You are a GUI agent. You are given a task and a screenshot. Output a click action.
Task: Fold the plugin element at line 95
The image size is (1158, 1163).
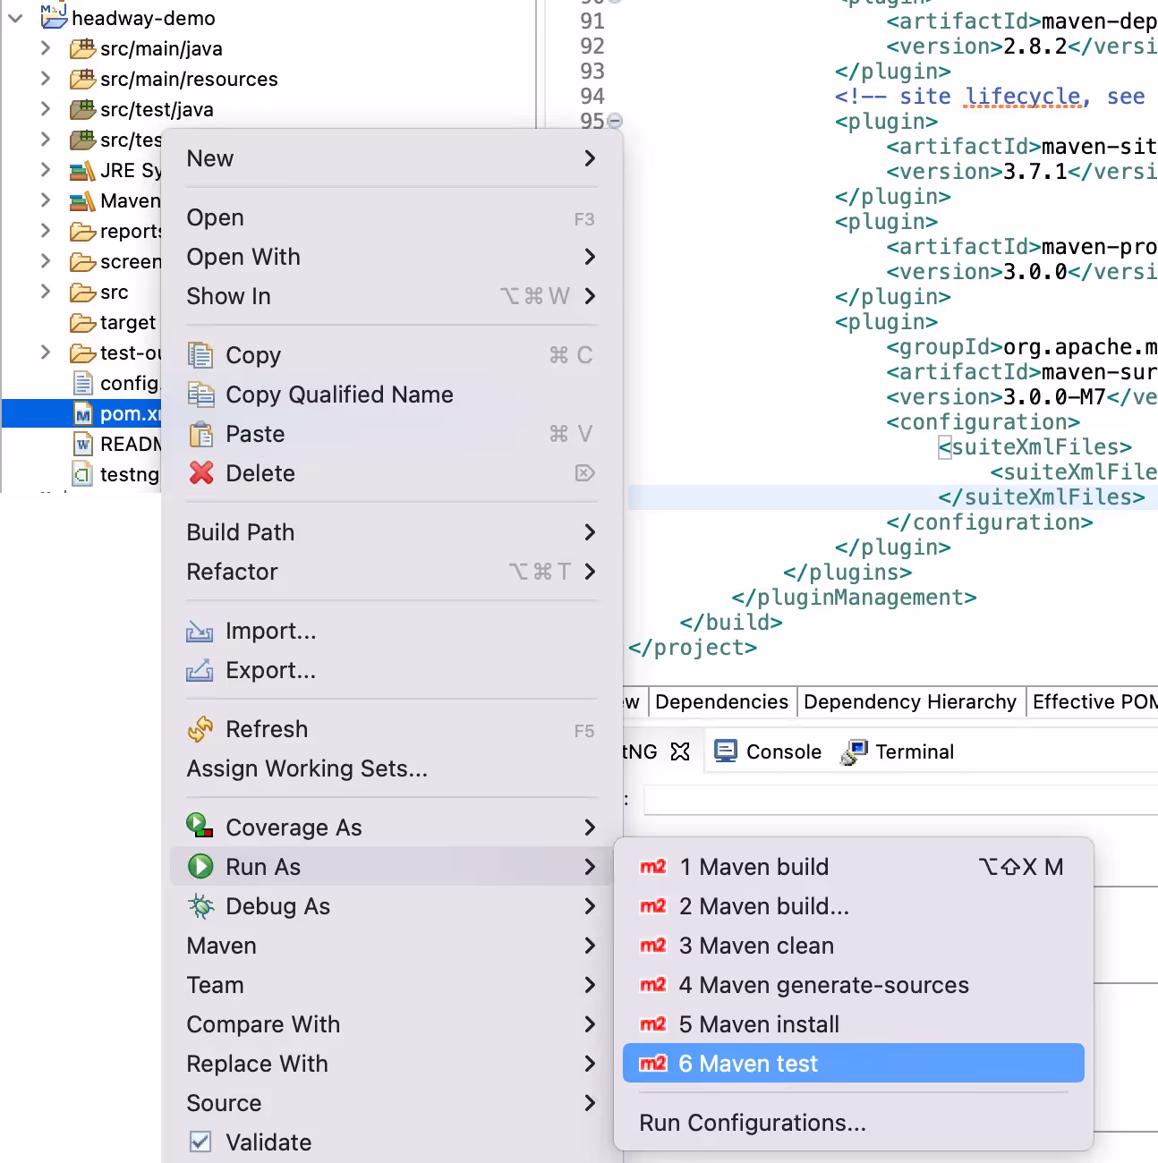[x=615, y=121]
